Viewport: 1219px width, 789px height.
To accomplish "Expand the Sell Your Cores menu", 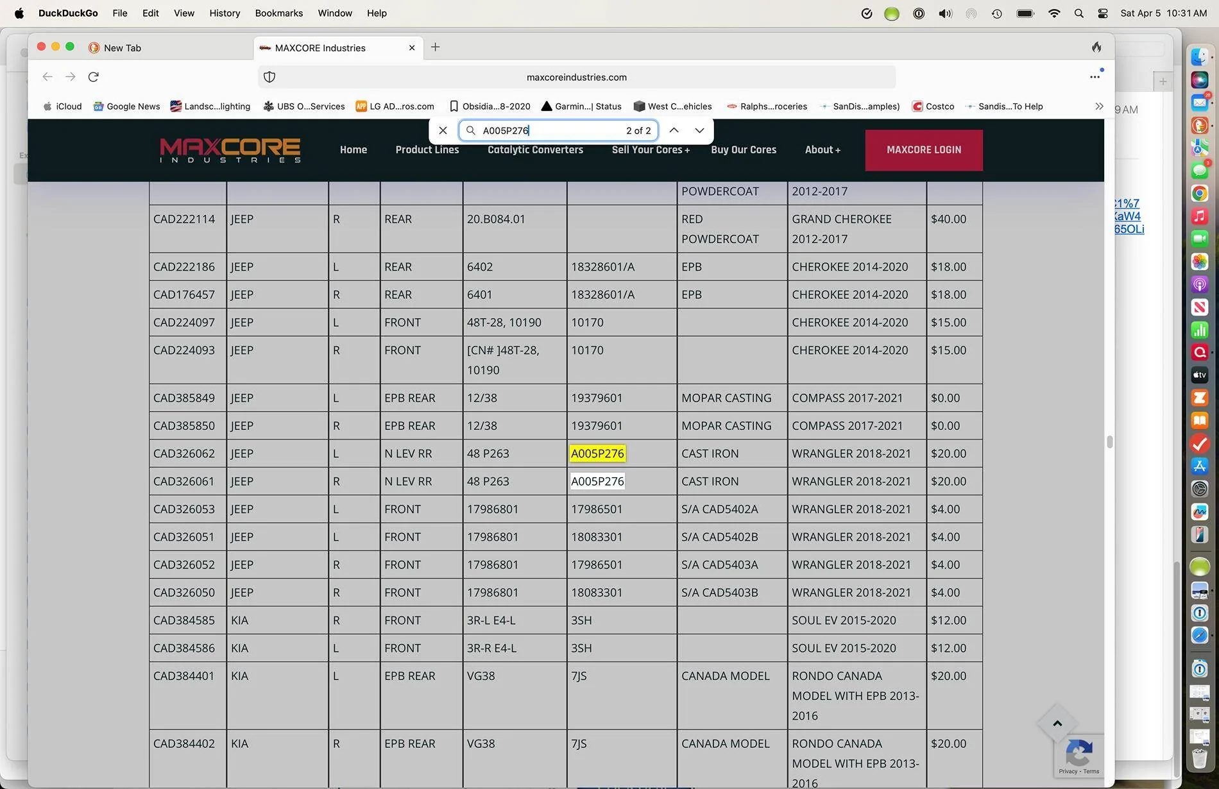I will (x=651, y=150).
